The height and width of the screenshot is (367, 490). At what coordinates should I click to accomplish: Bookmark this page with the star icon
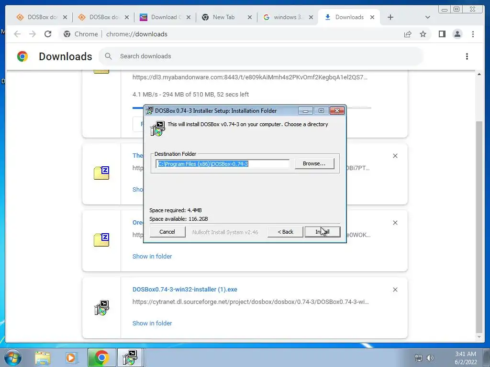pos(423,34)
